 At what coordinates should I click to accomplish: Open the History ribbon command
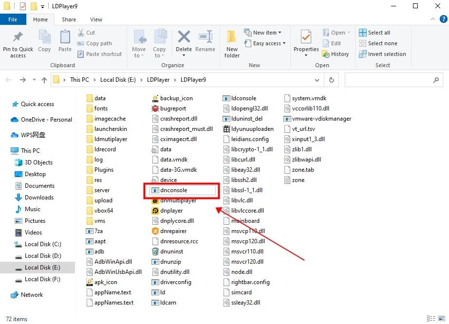tap(336, 54)
